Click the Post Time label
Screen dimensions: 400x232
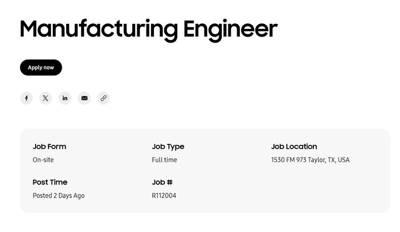click(50, 182)
